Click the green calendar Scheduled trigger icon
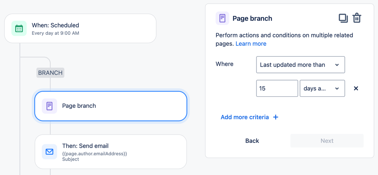This screenshot has height=175, width=378. (19, 28)
